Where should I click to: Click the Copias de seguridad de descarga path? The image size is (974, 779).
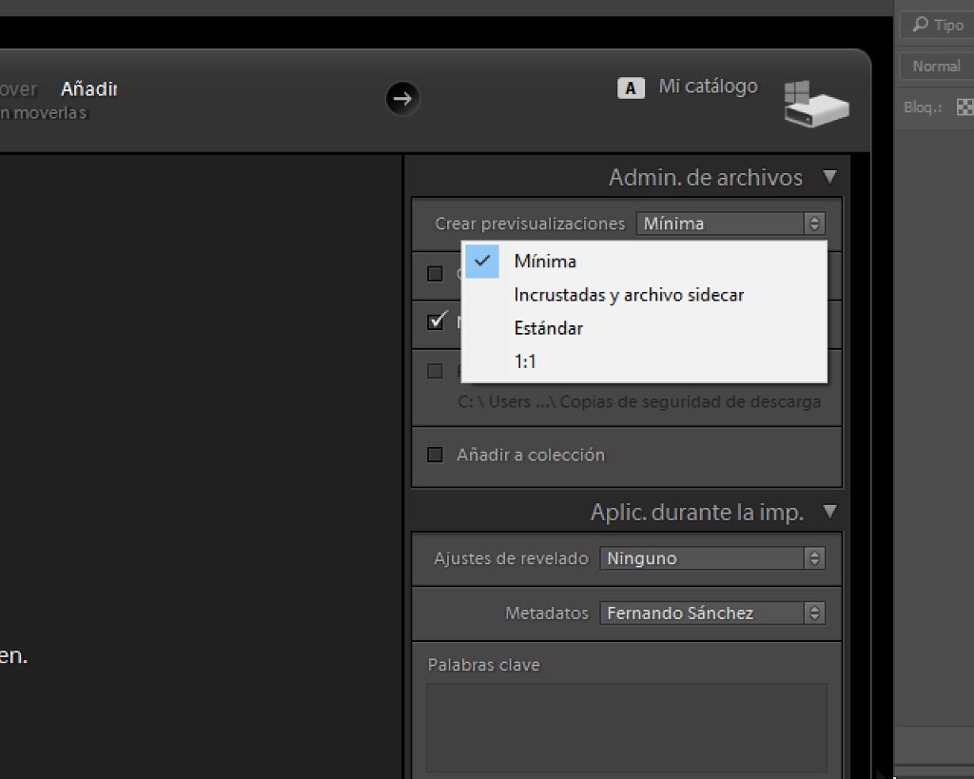[x=639, y=402]
